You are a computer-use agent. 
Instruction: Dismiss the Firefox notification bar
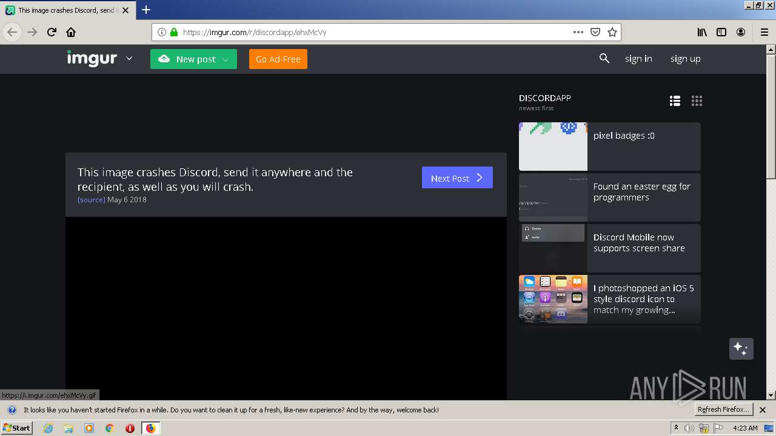point(763,410)
